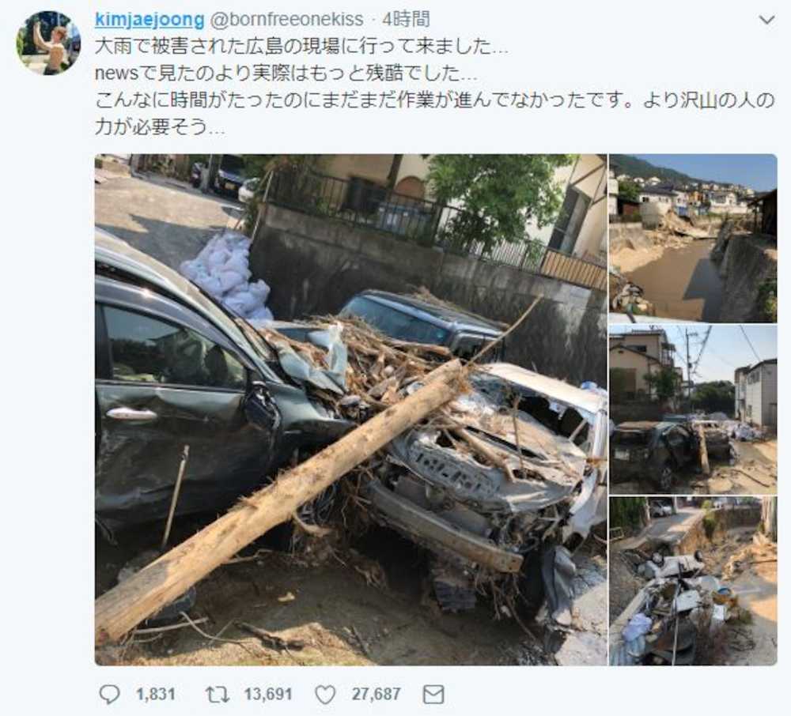Click the 1,831 replies count

[155, 695]
